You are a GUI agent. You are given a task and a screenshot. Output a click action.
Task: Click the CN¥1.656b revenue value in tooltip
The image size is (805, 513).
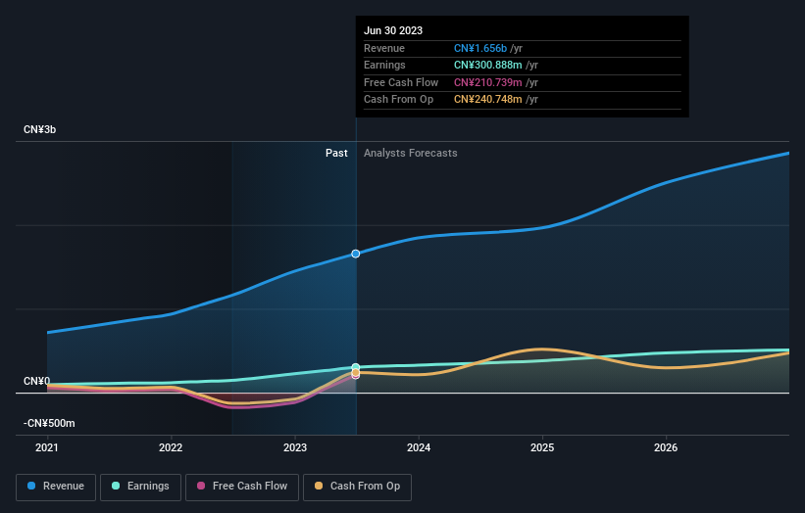(480, 48)
